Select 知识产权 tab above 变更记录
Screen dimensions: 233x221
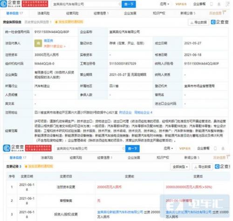click(163, 157)
